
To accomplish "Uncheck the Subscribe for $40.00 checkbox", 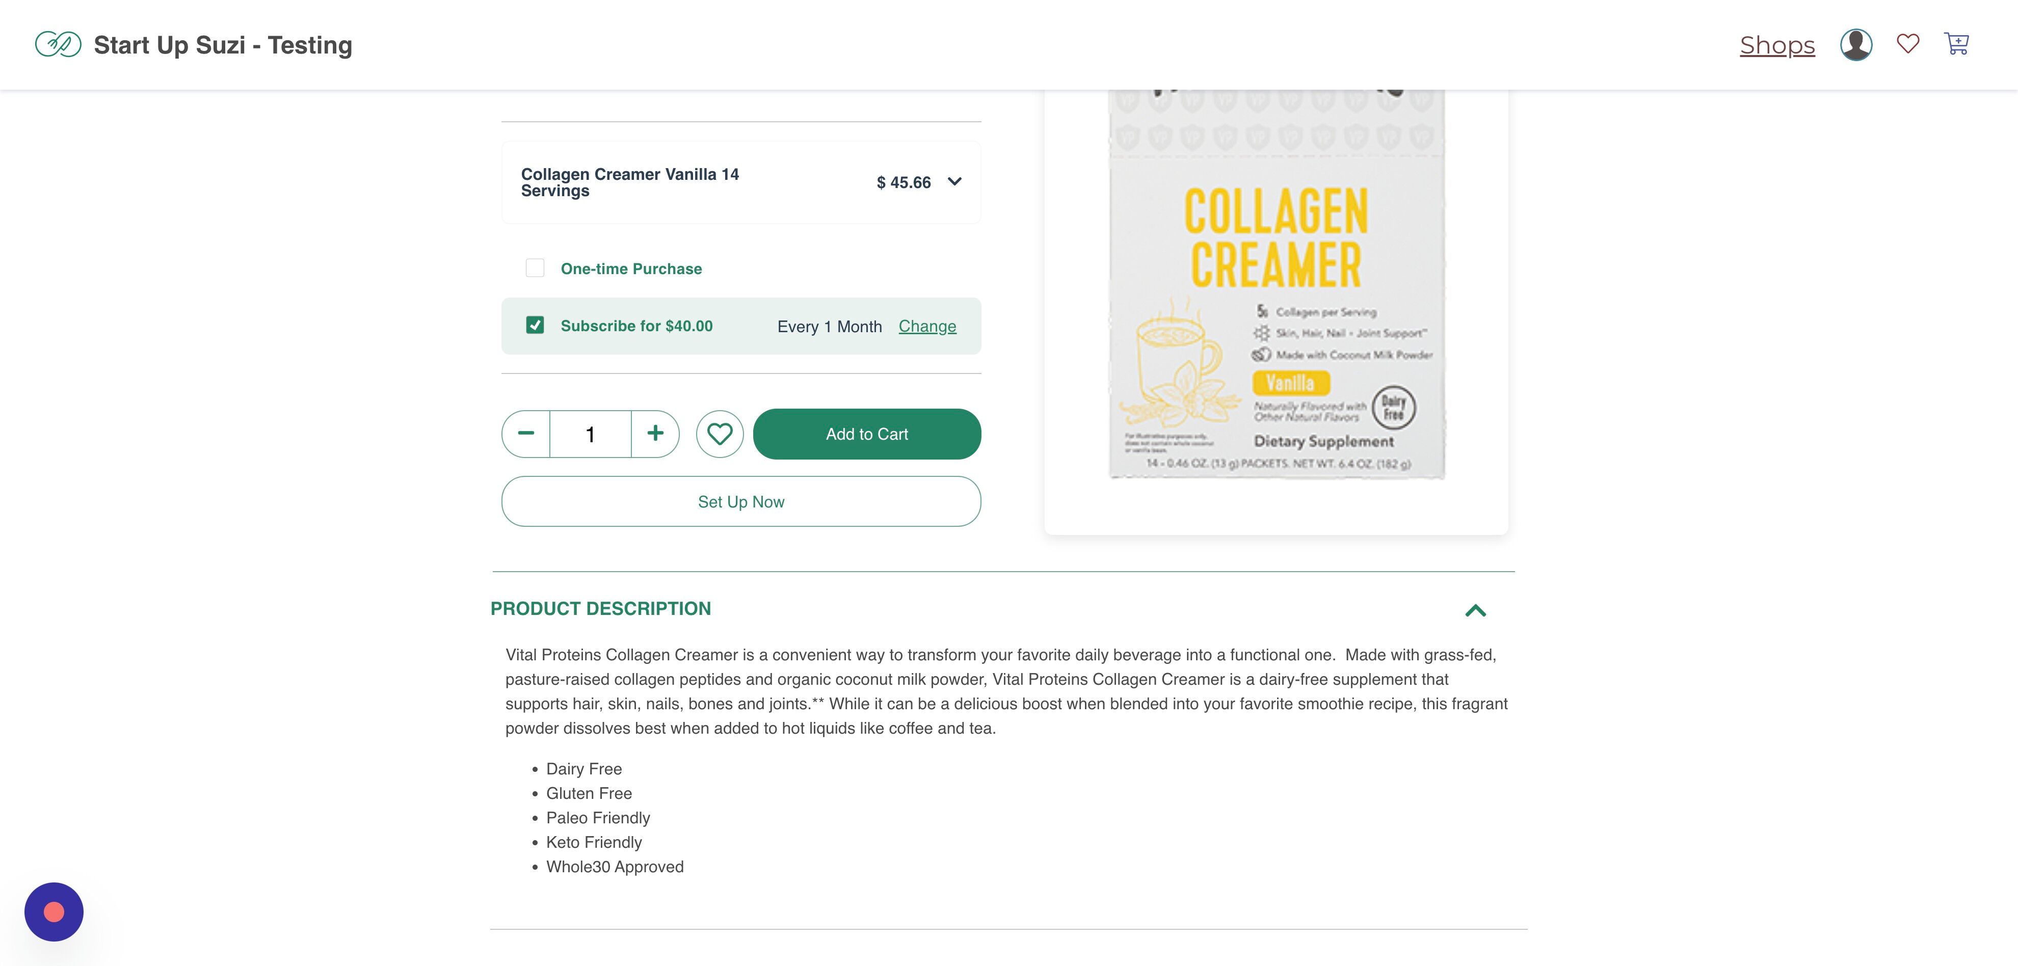I will point(535,325).
